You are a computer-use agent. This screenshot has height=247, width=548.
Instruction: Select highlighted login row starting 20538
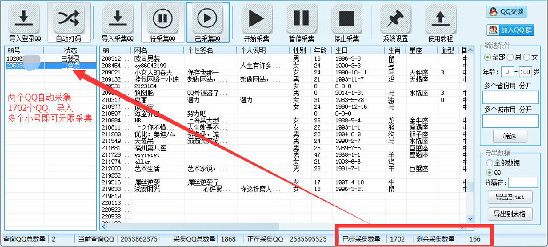click(x=51, y=65)
